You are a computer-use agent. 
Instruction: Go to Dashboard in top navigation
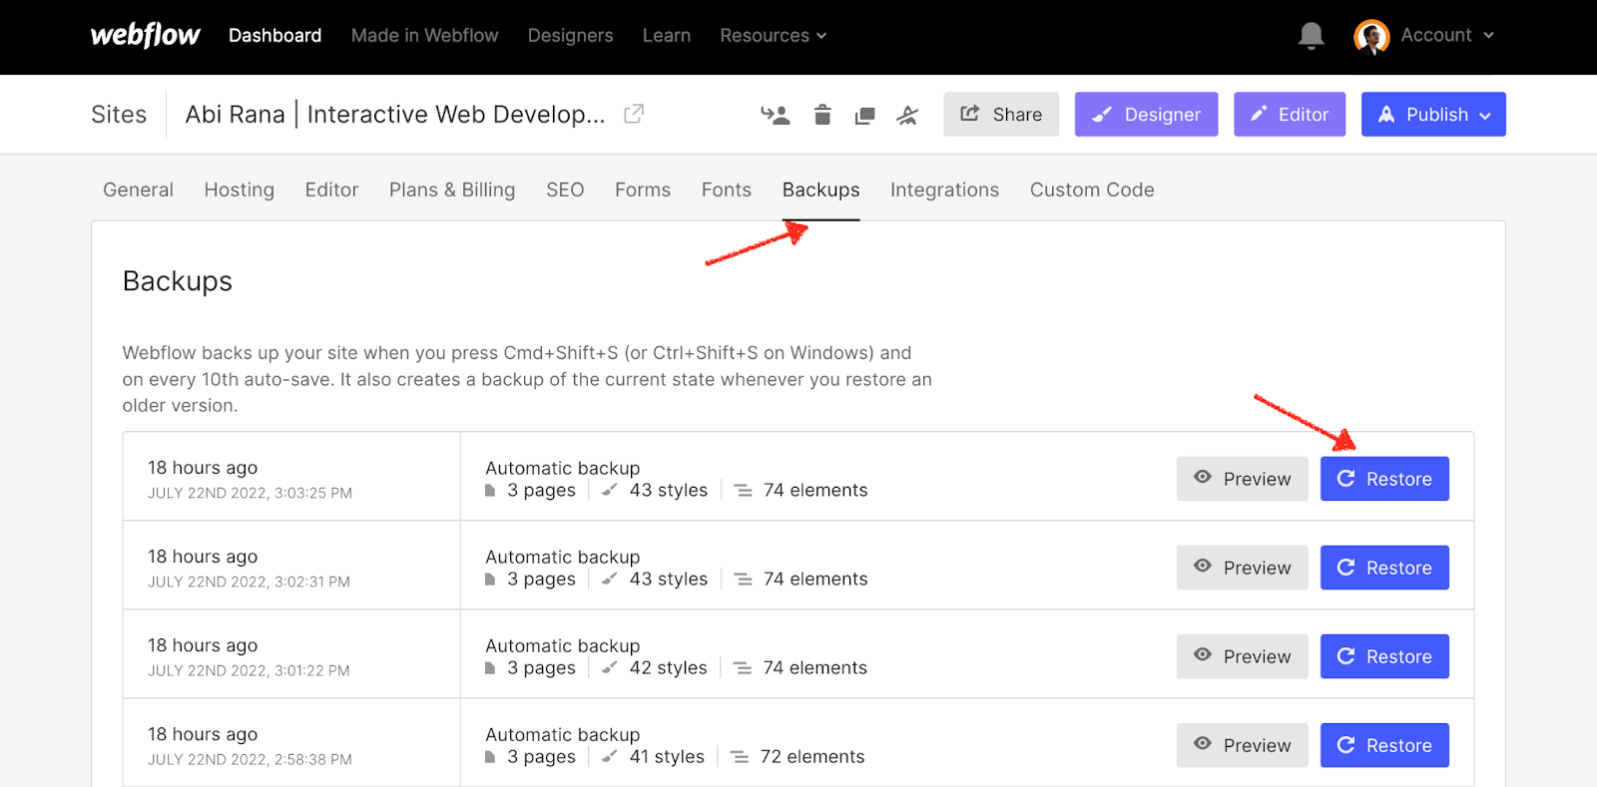tap(274, 35)
